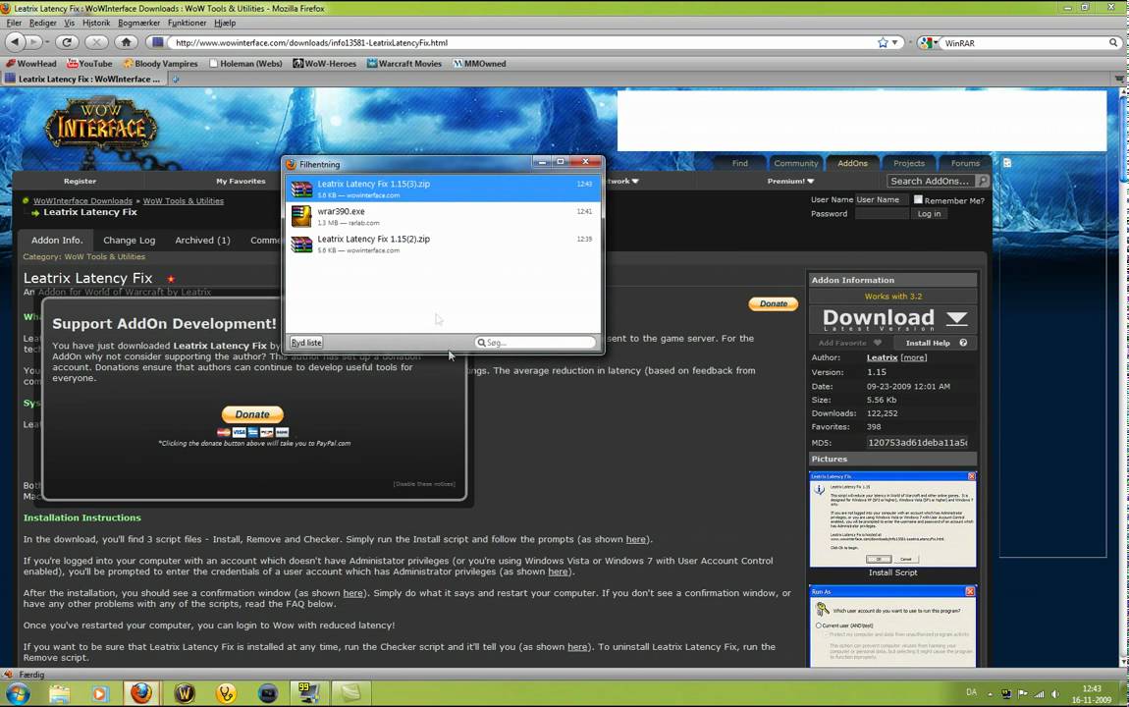The image size is (1129, 707).
Task: Open Windows Start button
Action: tap(18, 693)
